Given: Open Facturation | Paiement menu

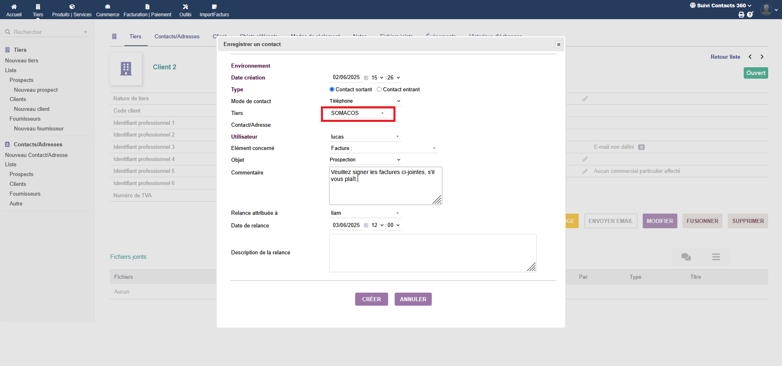Looking at the screenshot, I should 147,10.
